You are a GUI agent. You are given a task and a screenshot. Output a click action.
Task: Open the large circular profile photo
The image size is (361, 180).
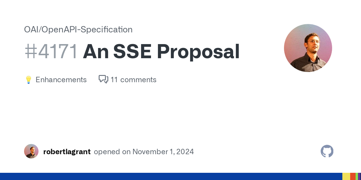point(308,48)
